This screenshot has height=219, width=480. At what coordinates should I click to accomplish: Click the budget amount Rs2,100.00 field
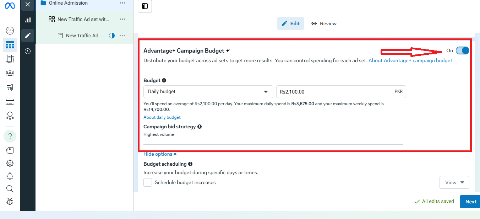click(x=334, y=92)
